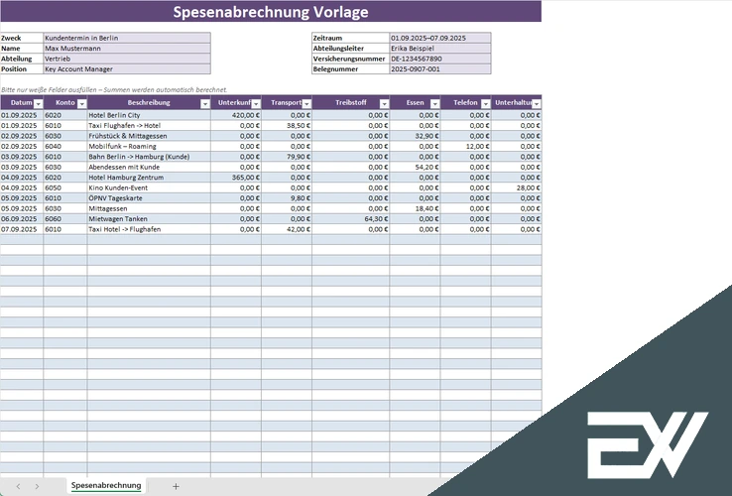
Task: Open the Transport column filter dropdown
Action: point(306,104)
